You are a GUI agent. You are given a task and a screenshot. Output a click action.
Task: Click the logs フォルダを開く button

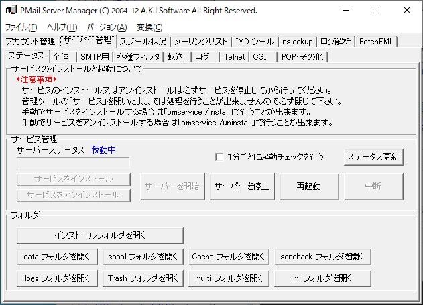57,278
